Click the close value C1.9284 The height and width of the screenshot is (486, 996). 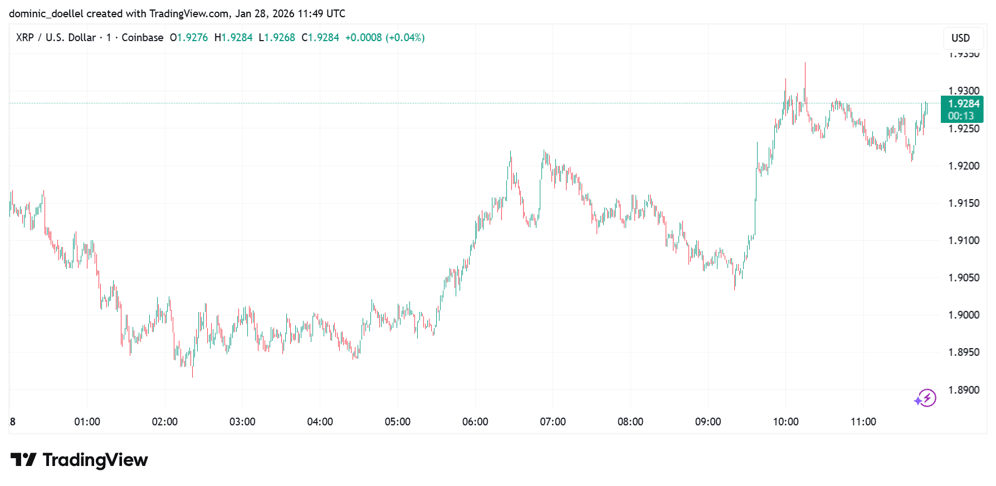coord(320,37)
